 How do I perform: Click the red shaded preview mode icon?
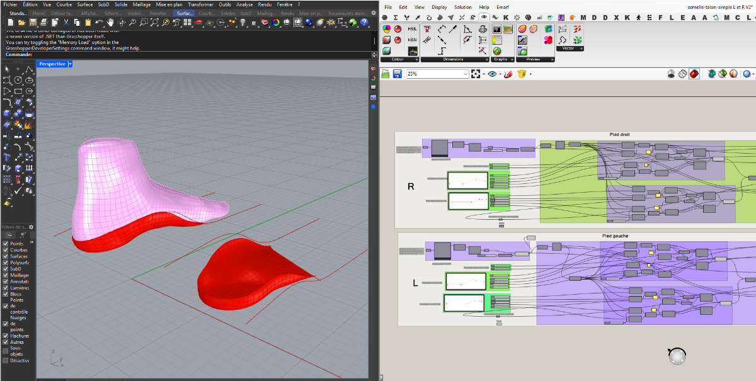694,74
